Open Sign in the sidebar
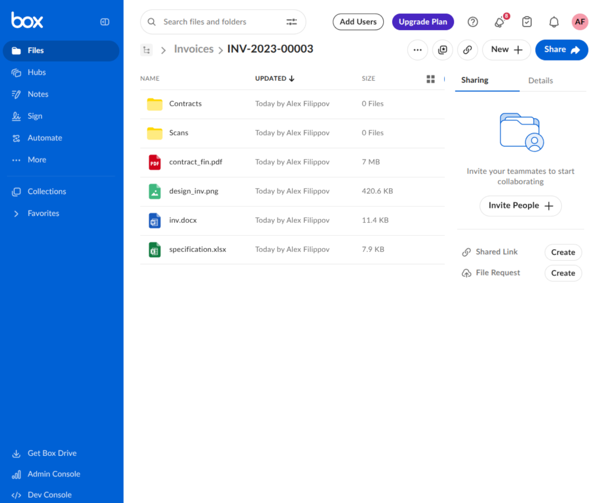Image resolution: width=599 pixels, height=503 pixels. 35,116
